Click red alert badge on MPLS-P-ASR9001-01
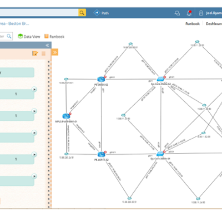Screen dimensions: 222x216 [x=70, y=114]
